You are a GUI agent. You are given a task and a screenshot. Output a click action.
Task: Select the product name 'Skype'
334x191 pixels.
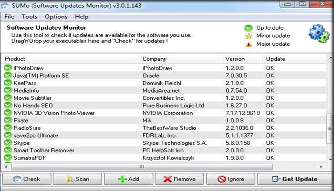pos(22,143)
